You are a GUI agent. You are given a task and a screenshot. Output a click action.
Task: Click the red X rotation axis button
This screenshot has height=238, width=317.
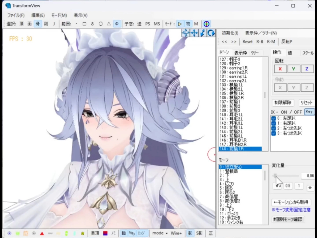click(280, 69)
